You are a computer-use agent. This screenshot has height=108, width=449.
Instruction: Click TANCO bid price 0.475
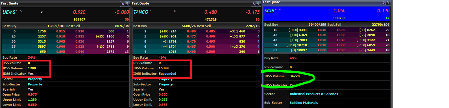(191, 36)
